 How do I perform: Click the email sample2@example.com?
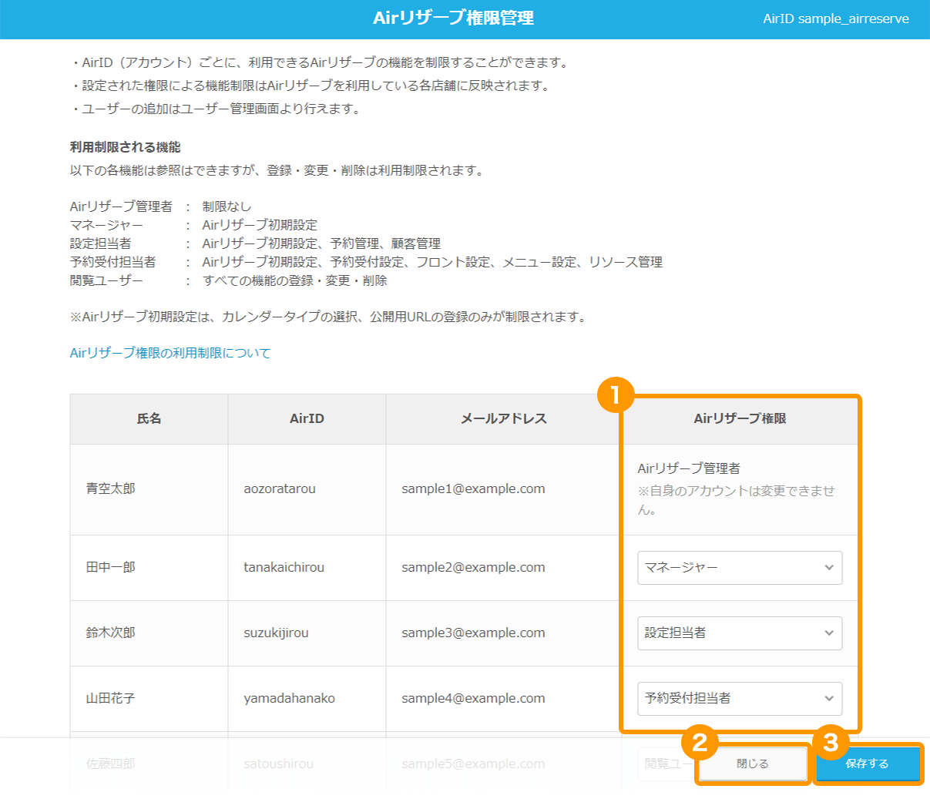[x=473, y=567]
